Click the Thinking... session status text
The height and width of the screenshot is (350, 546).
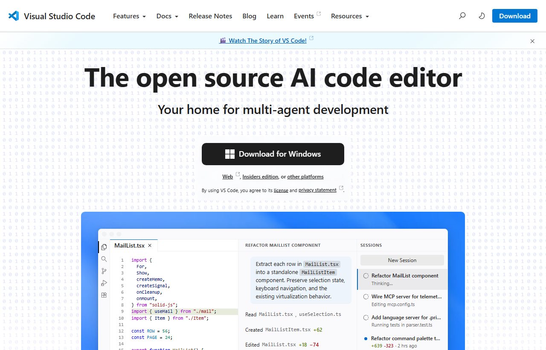click(382, 283)
